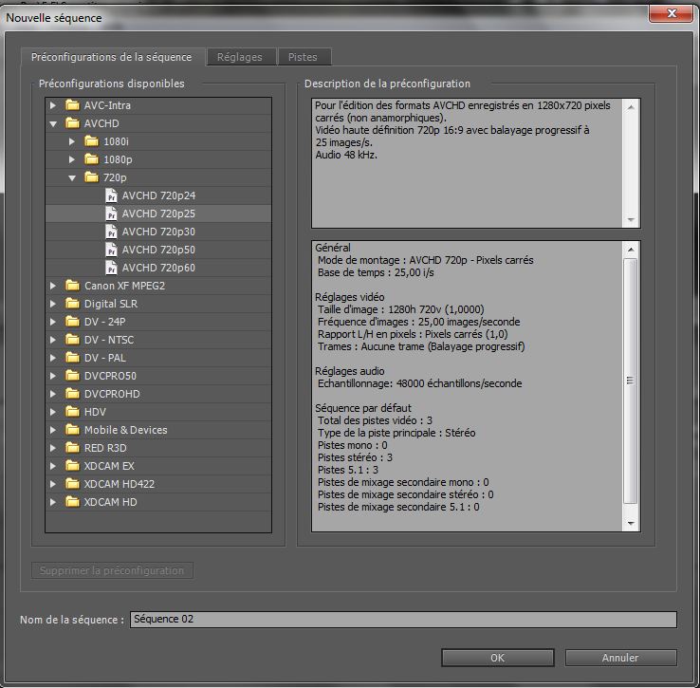This screenshot has width=700, height=688.
Task: Click the XDCAM HD folder icon
Action: click(x=72, y=502)
